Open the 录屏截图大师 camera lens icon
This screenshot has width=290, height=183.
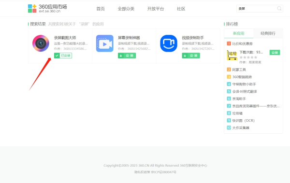(41, 43)
